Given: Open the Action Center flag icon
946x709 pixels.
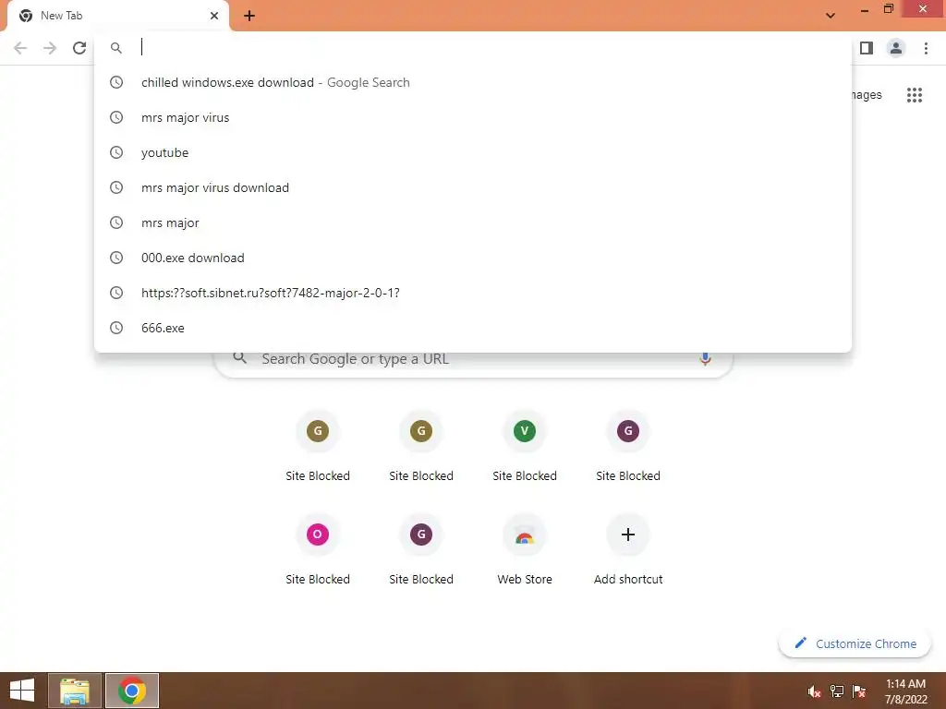Looking at the screenshot, I should pos(859,691).
